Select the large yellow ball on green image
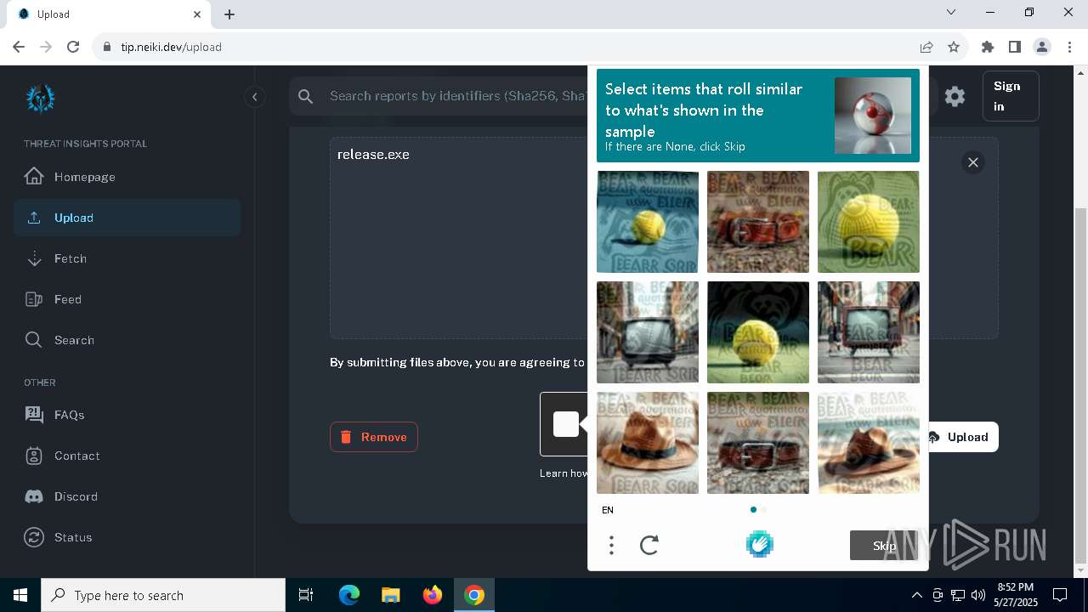1088x612 pixels. tap(869, 222)
